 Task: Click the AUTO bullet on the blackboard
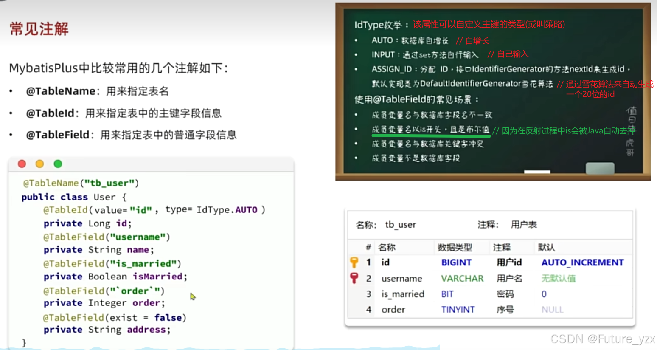tap(410, 40)
